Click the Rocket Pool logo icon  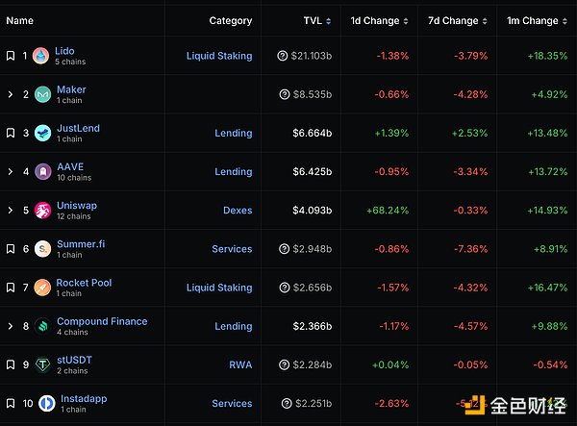tap(42, 288)
